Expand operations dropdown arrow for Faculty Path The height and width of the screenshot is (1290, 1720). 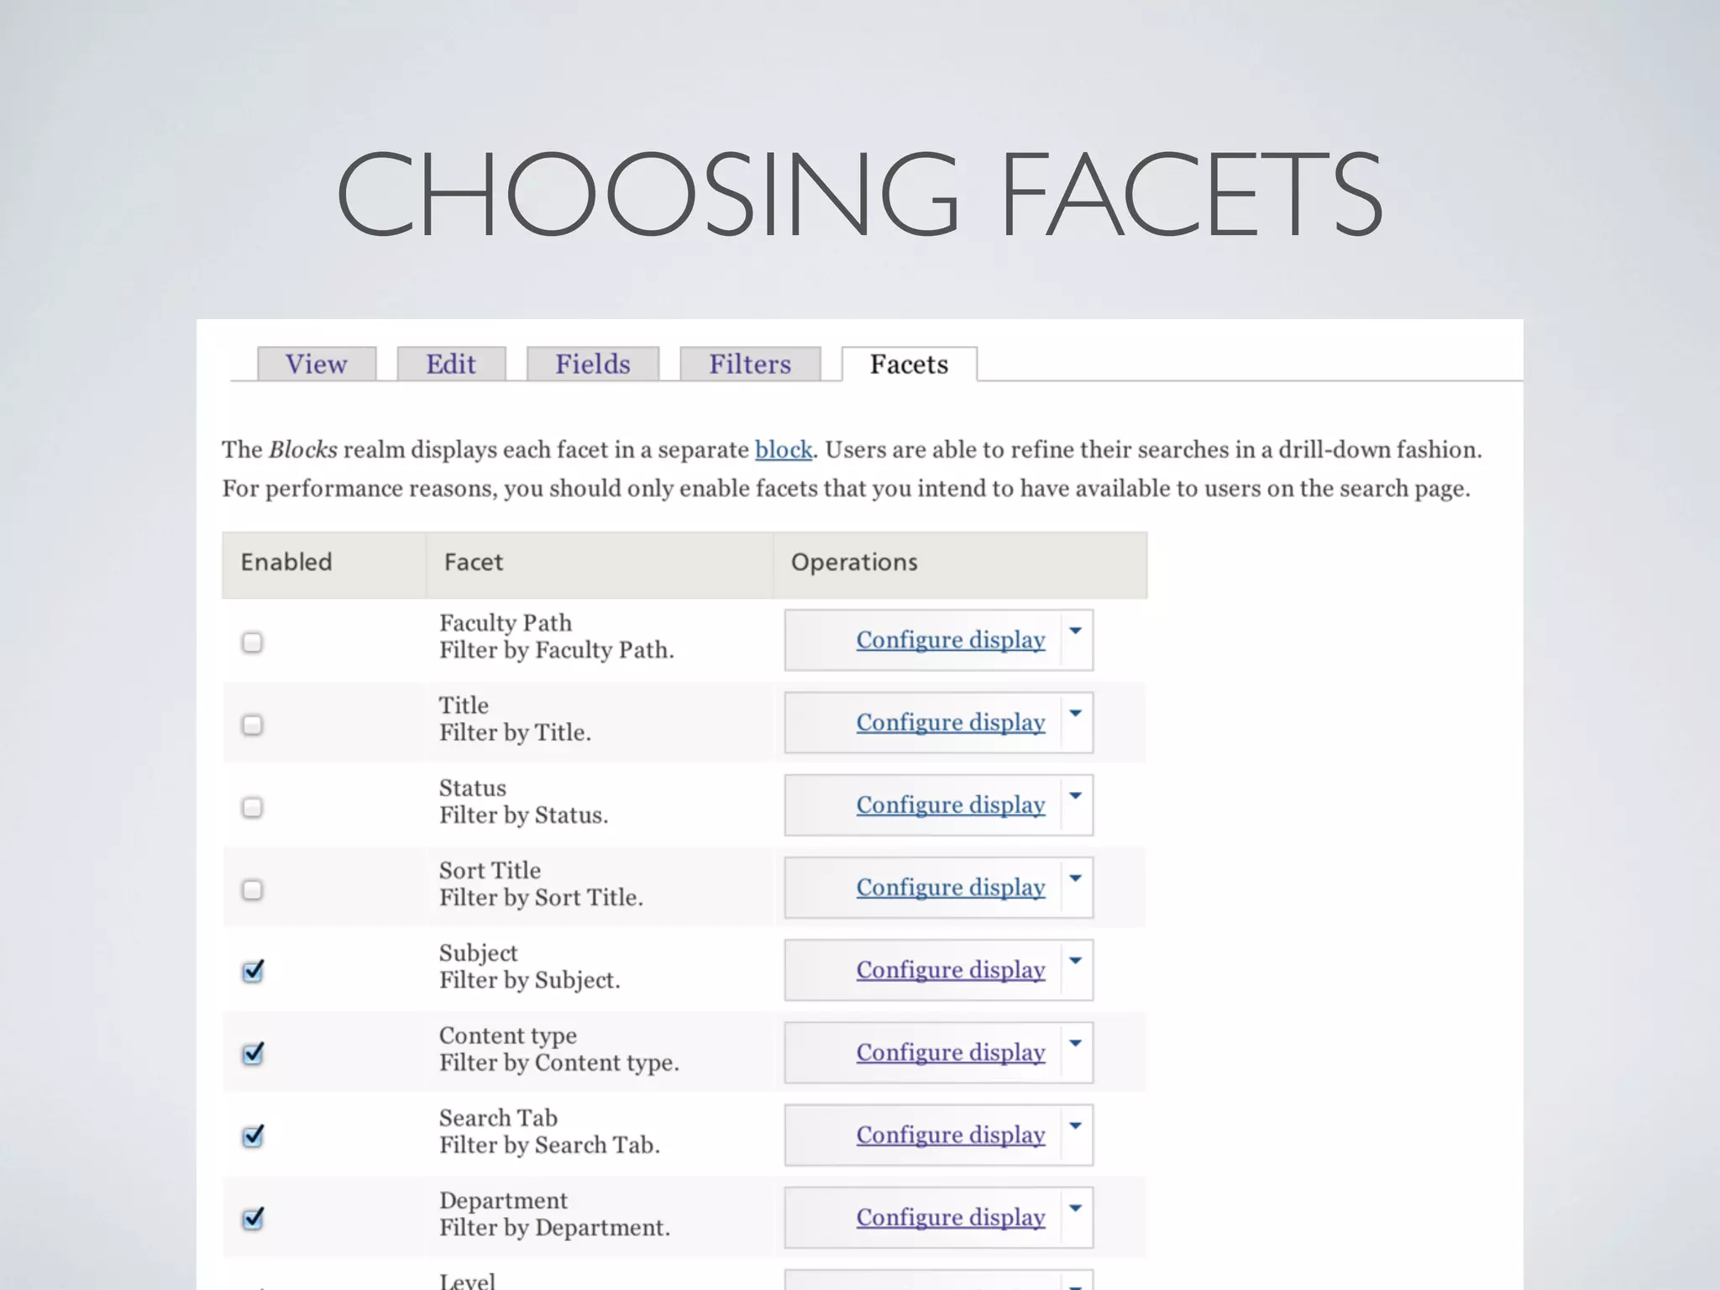click(1076, 632)
